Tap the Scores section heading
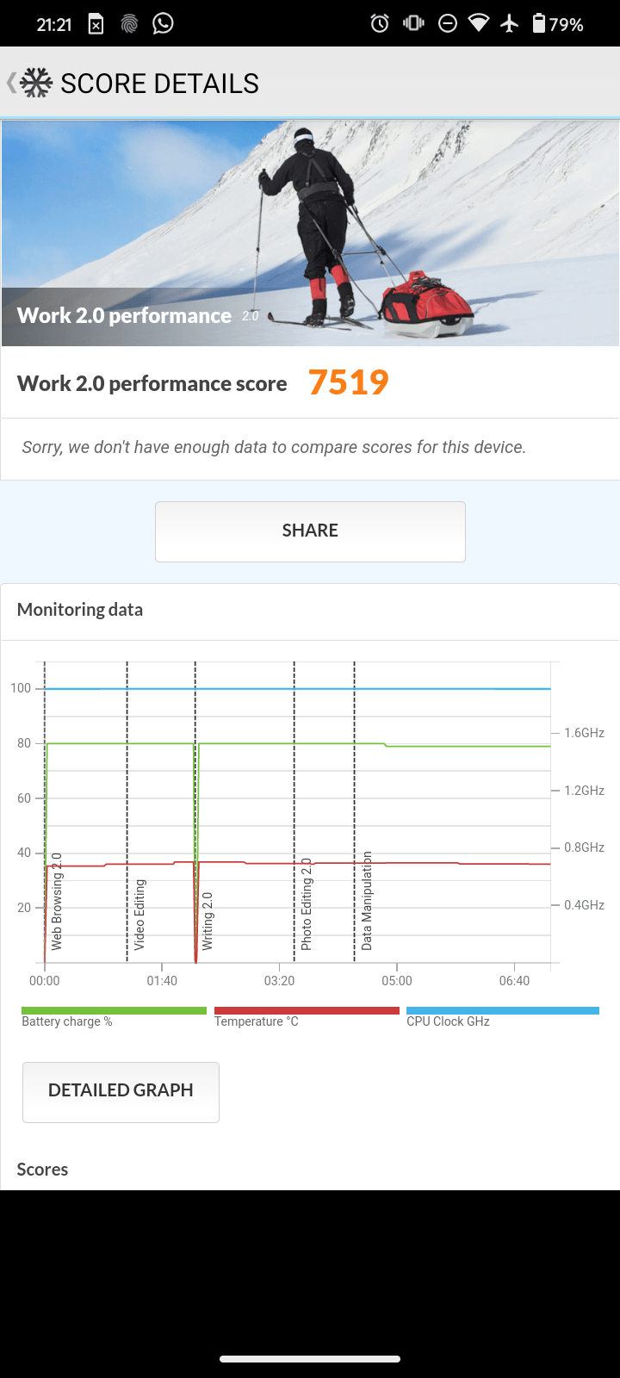Screen dimensions: 620x1378 [42, 1169]
